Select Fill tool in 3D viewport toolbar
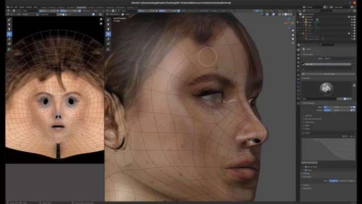 pyautogui.click(x=108, y=39)
